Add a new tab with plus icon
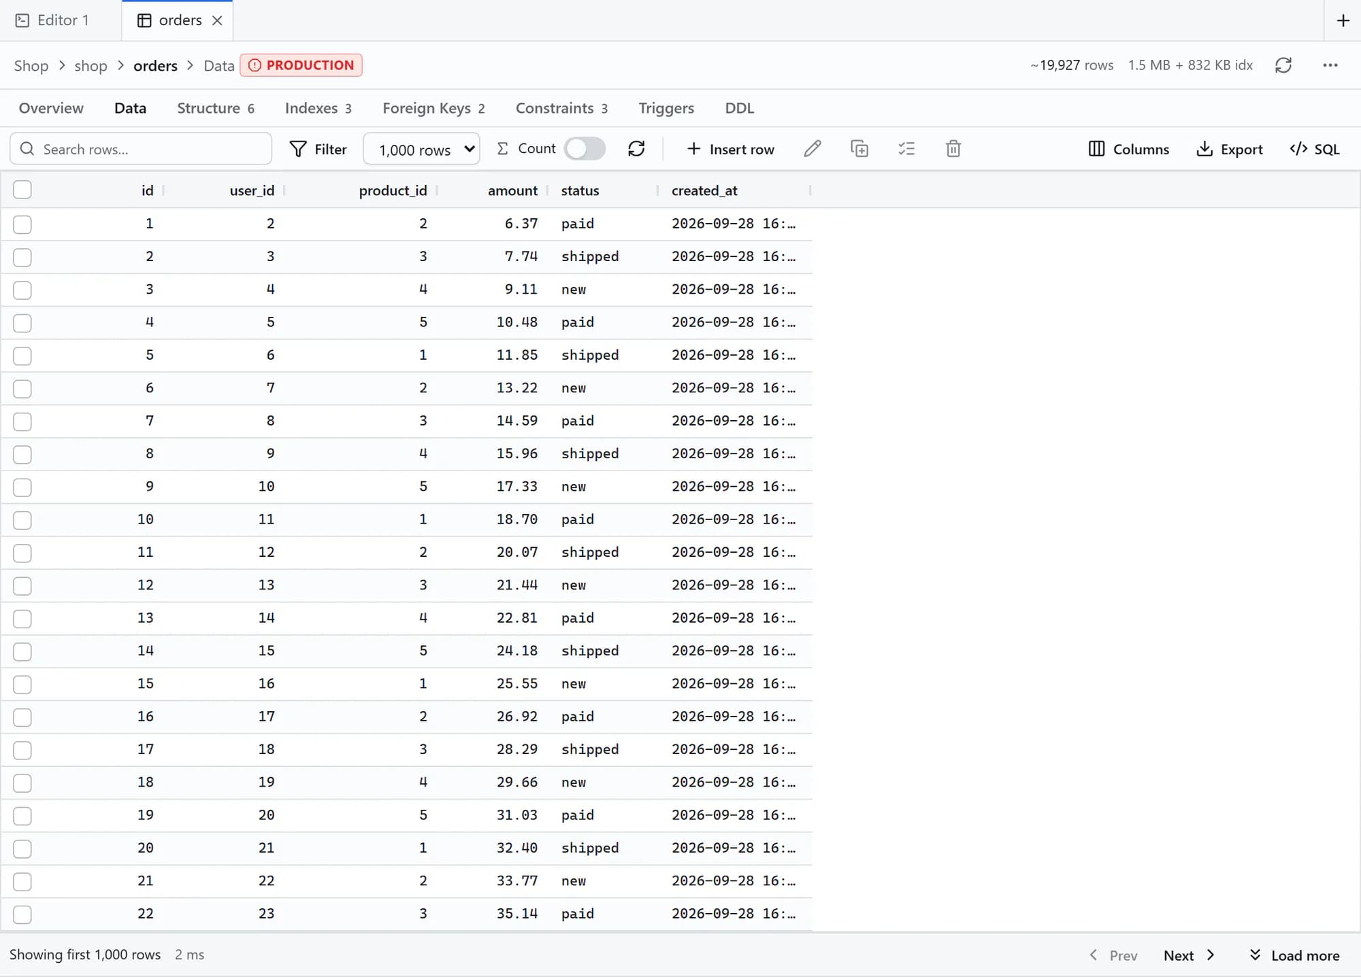1361x977 pixels. 1343,20
